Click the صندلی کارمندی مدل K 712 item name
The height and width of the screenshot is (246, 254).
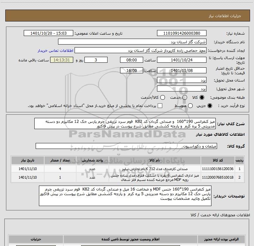pyautogui.click(x=155, y=169)
